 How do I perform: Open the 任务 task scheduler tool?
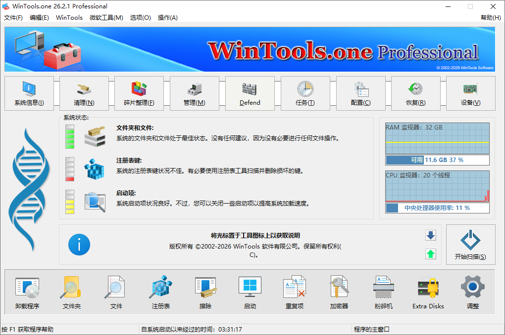tap(305, 93)
